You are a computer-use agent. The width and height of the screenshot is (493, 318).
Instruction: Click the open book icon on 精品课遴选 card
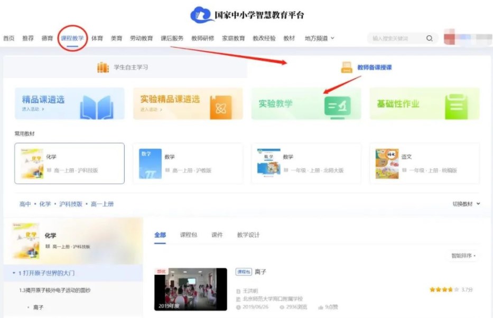point(97,108)
